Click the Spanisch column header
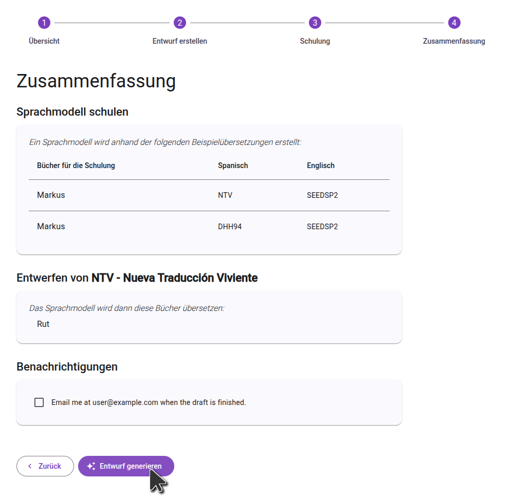Viewport: 514px width, 498px height. [x=233, y=165]
